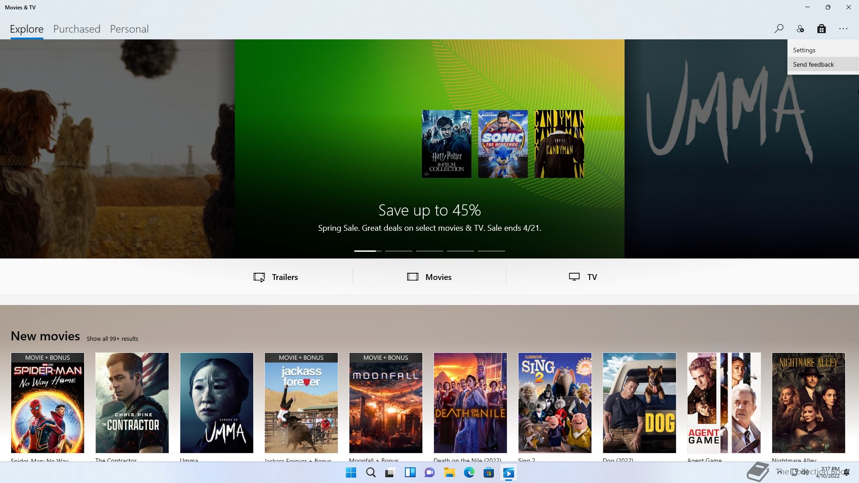Jump to first carousel slide indicator
The image size is (859, 483).
coord(368,251)
